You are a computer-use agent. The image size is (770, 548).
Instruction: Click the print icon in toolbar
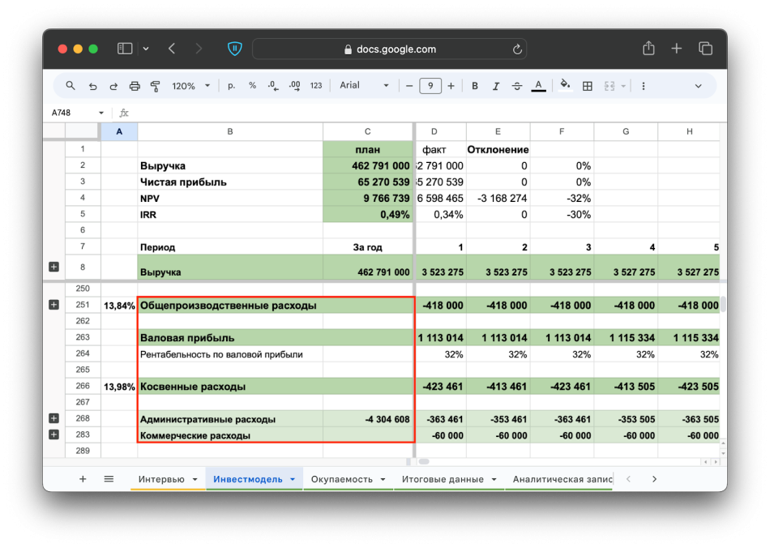click(135, 86)
